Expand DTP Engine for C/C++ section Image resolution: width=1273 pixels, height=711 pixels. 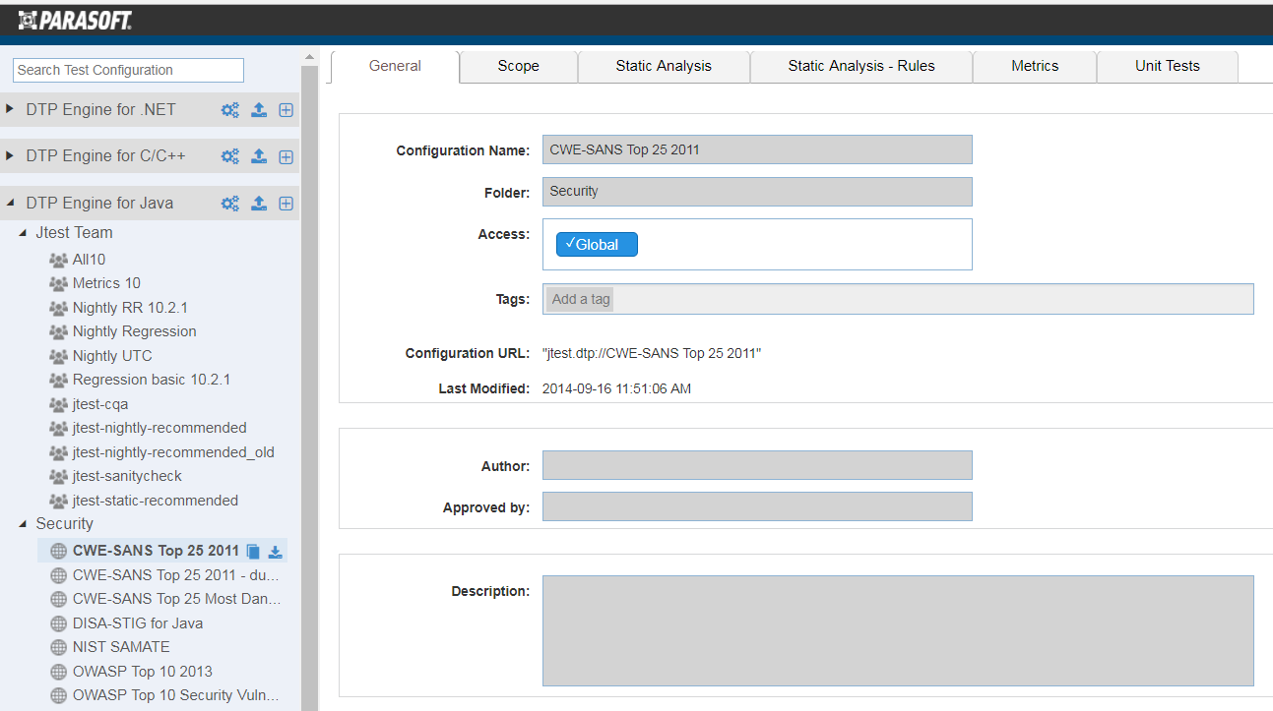pyautogui.click(x=10, y=155)
